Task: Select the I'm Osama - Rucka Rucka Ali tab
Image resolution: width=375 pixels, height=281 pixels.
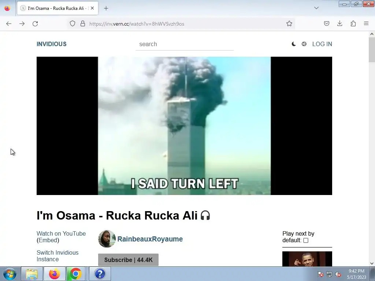Action: (x=57, y=8)
